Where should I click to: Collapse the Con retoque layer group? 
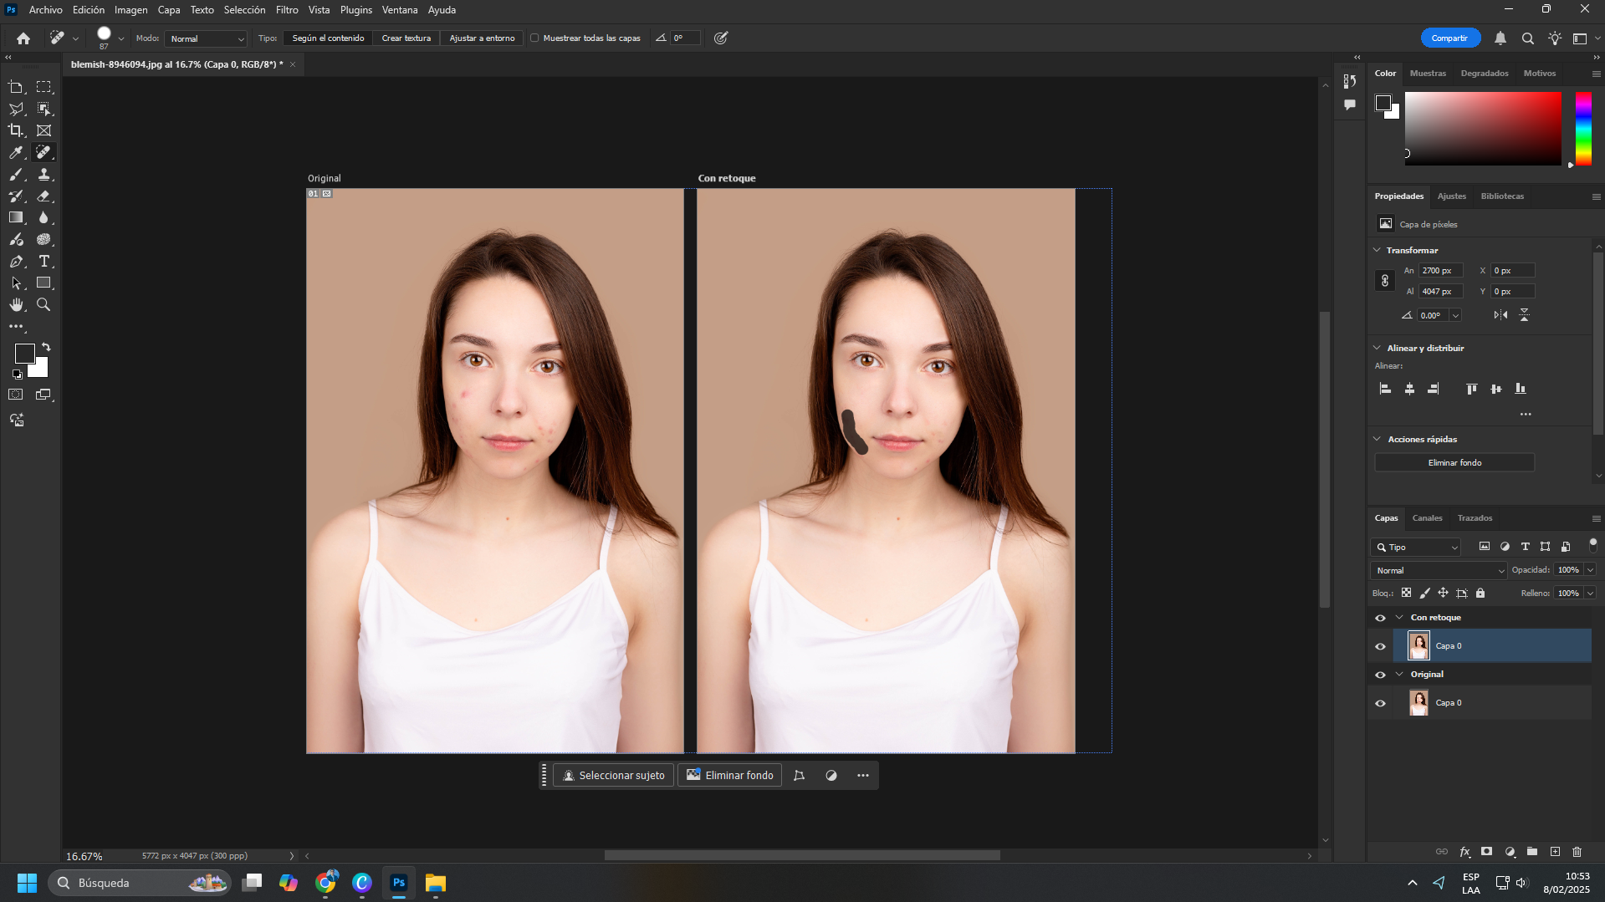pyautogui.click(x=1399, y=618)
